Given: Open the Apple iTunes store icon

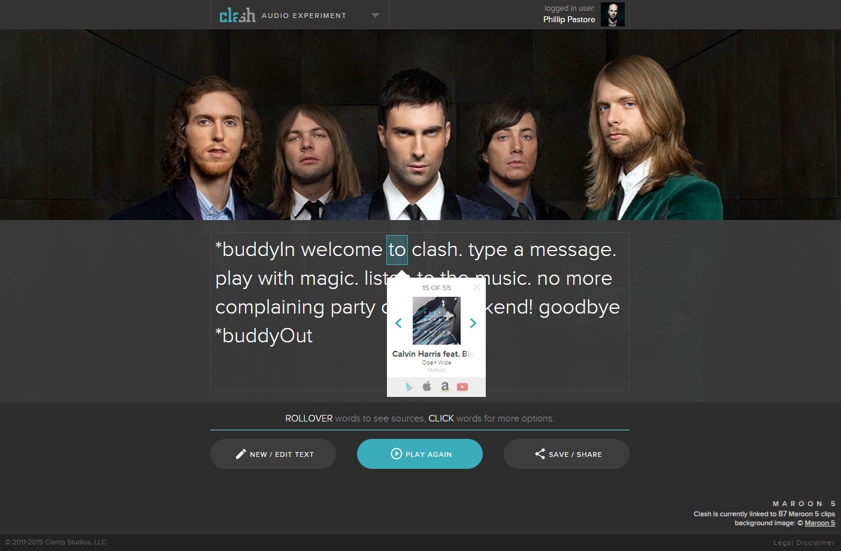Looking at the screenshot, I should 427,386.
